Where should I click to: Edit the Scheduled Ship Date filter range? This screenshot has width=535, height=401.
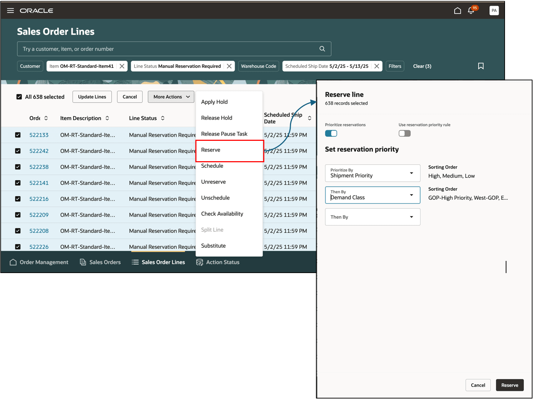point(327,66)
